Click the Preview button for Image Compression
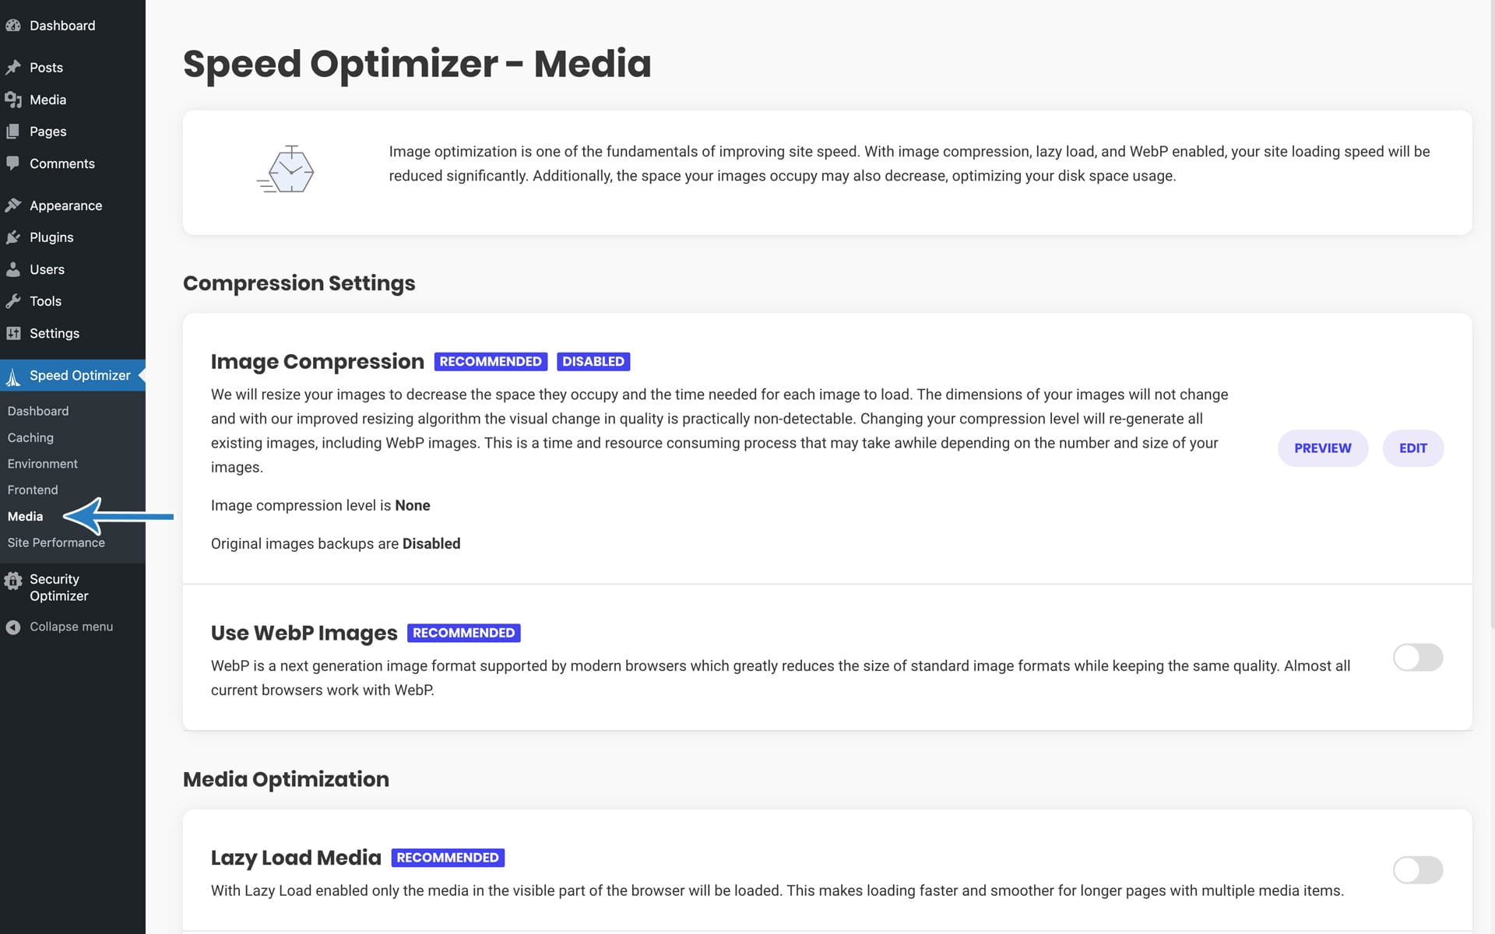The image size is (1495, 934). coord(1322,448)
